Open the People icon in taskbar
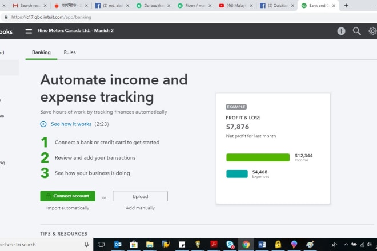 334,245
